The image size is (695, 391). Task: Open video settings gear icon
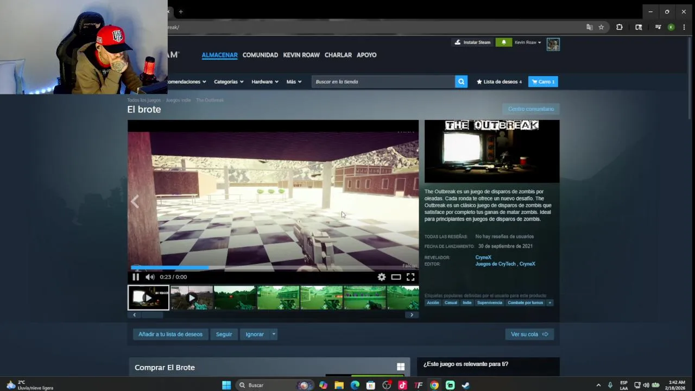click(382, 277)
